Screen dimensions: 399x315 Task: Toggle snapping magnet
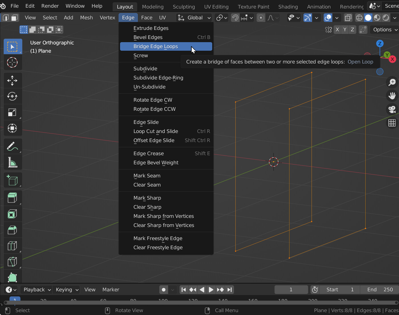click(x=235, y=18)
